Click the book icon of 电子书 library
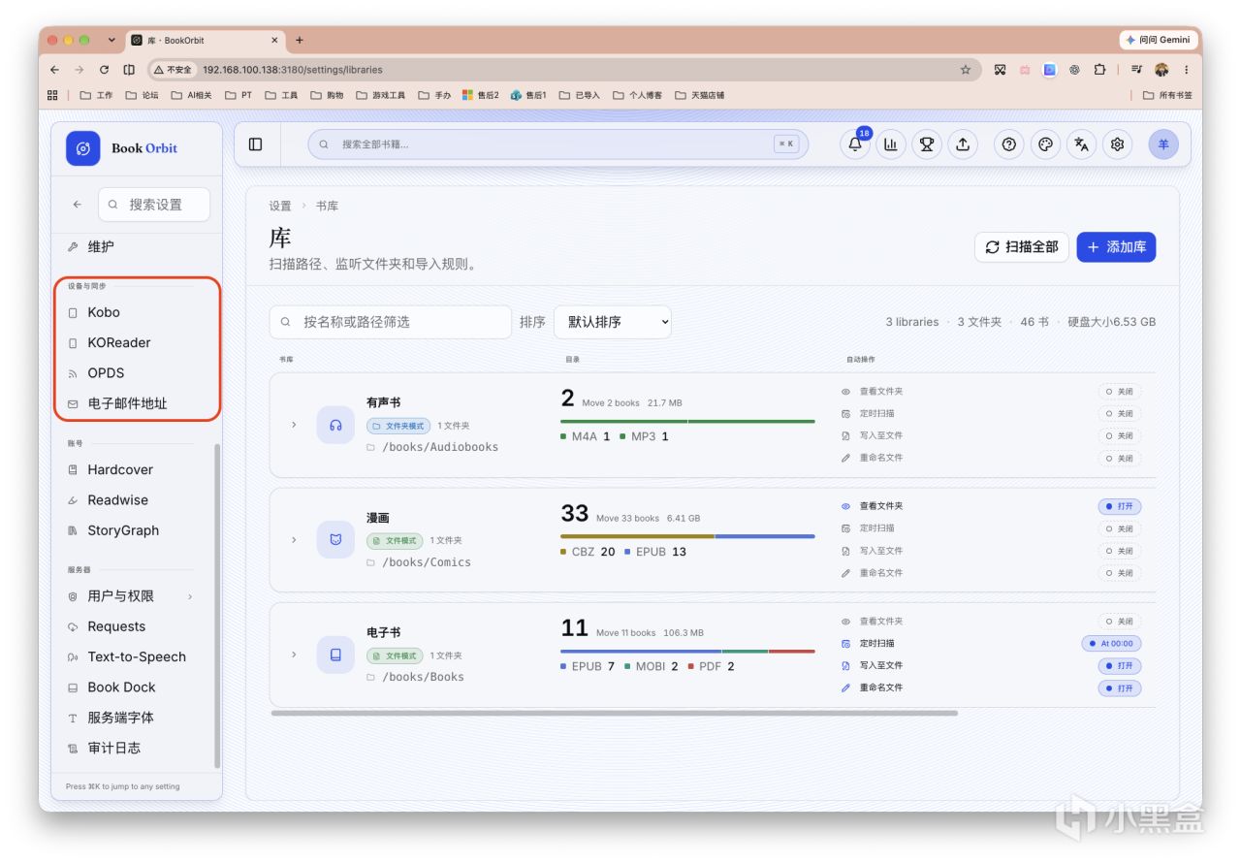 coord(335,655)
